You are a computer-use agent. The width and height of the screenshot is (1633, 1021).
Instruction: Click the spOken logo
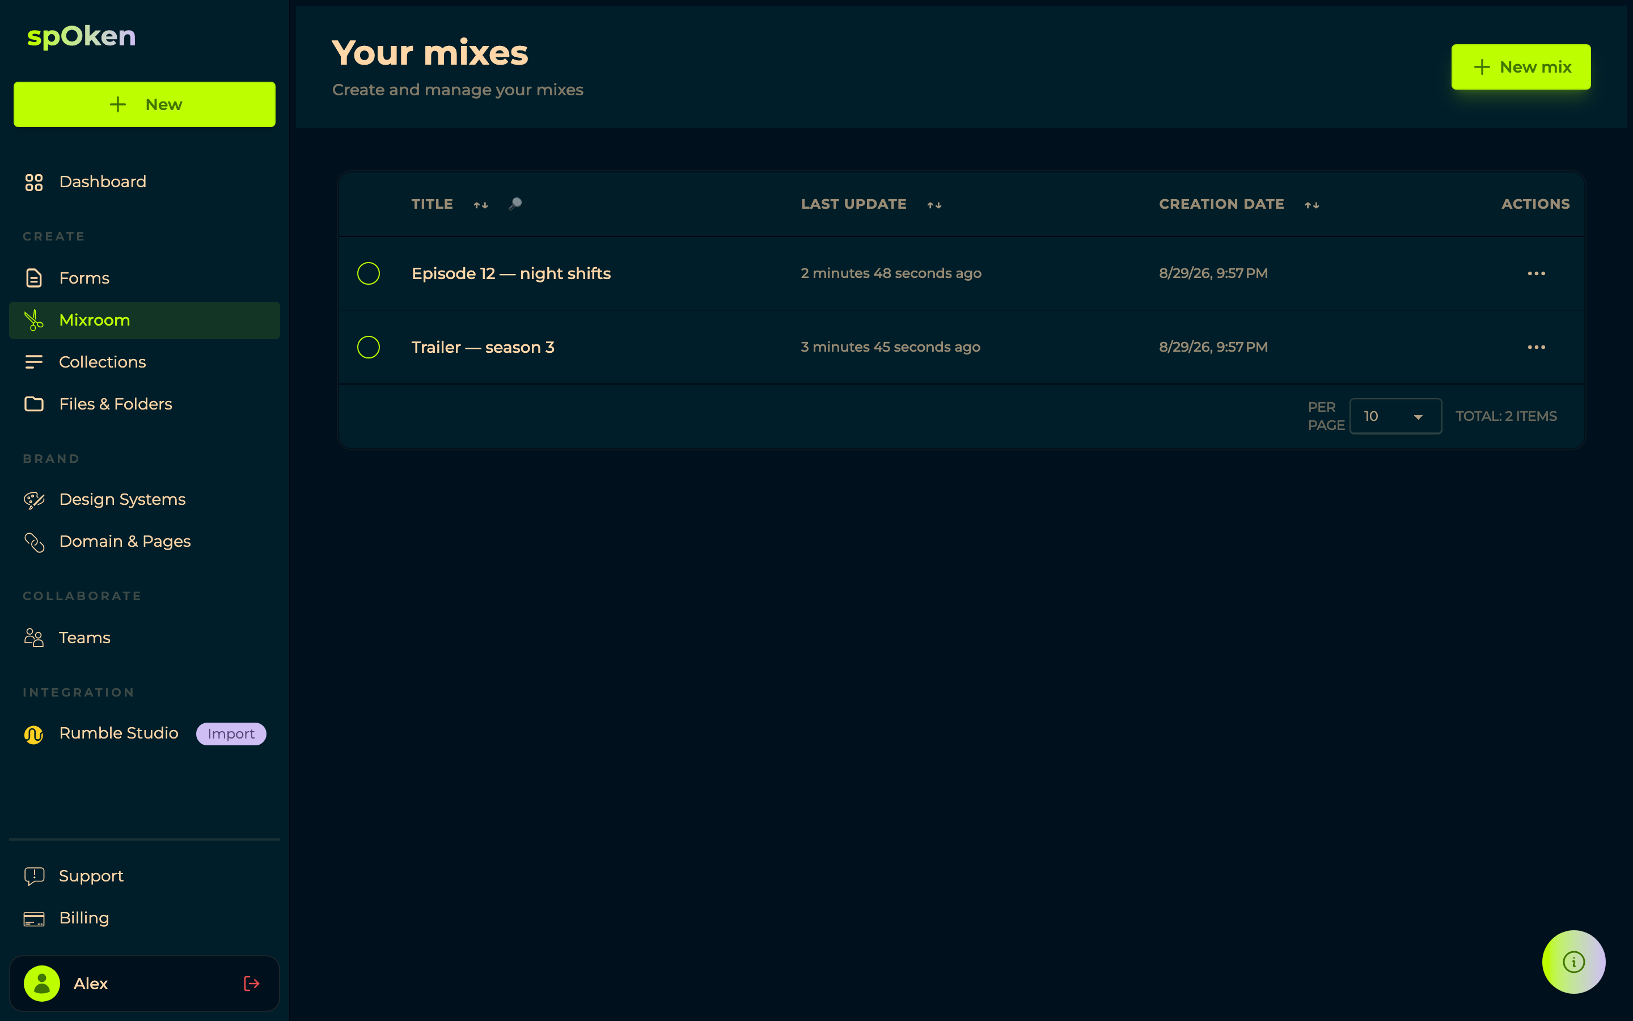(81, 36)
